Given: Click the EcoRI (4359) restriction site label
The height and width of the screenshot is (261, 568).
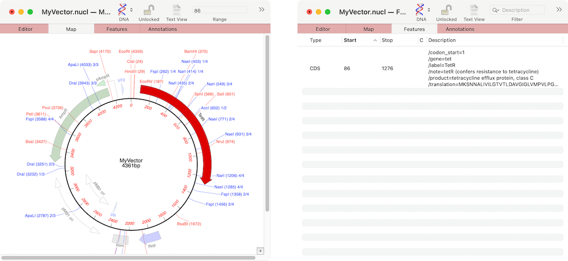Looking at the screenshot, I should pyautogui.click(x=131, y=51).
